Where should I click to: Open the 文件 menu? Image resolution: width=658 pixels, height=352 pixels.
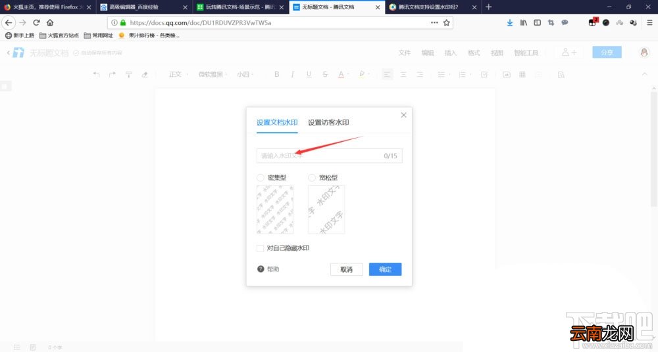pyautogui.click(x=404, y=53)
